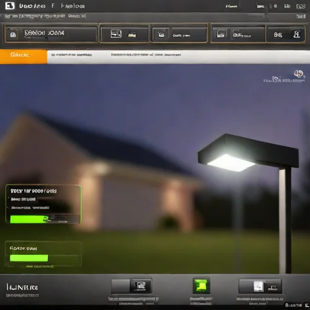The width and height of the screenshot is (310, 310).
Task: Click the small yellow icon in second toolbar panel
Action: tap(132, 35)
